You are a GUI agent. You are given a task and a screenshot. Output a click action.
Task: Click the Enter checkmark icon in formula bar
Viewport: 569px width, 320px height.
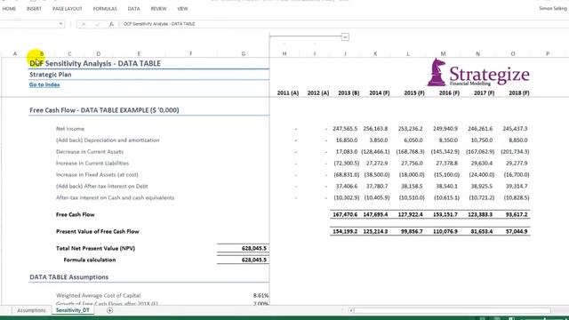tap(97, 24)
